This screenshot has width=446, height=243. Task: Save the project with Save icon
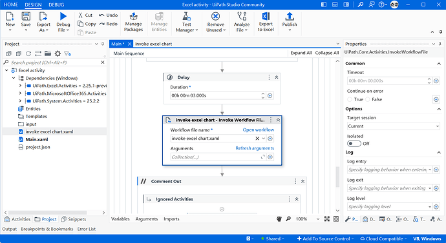point(26,17)
